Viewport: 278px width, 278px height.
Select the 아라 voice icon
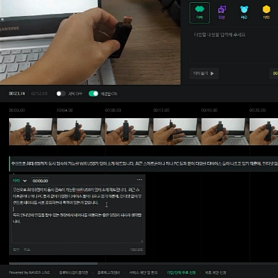199,13
